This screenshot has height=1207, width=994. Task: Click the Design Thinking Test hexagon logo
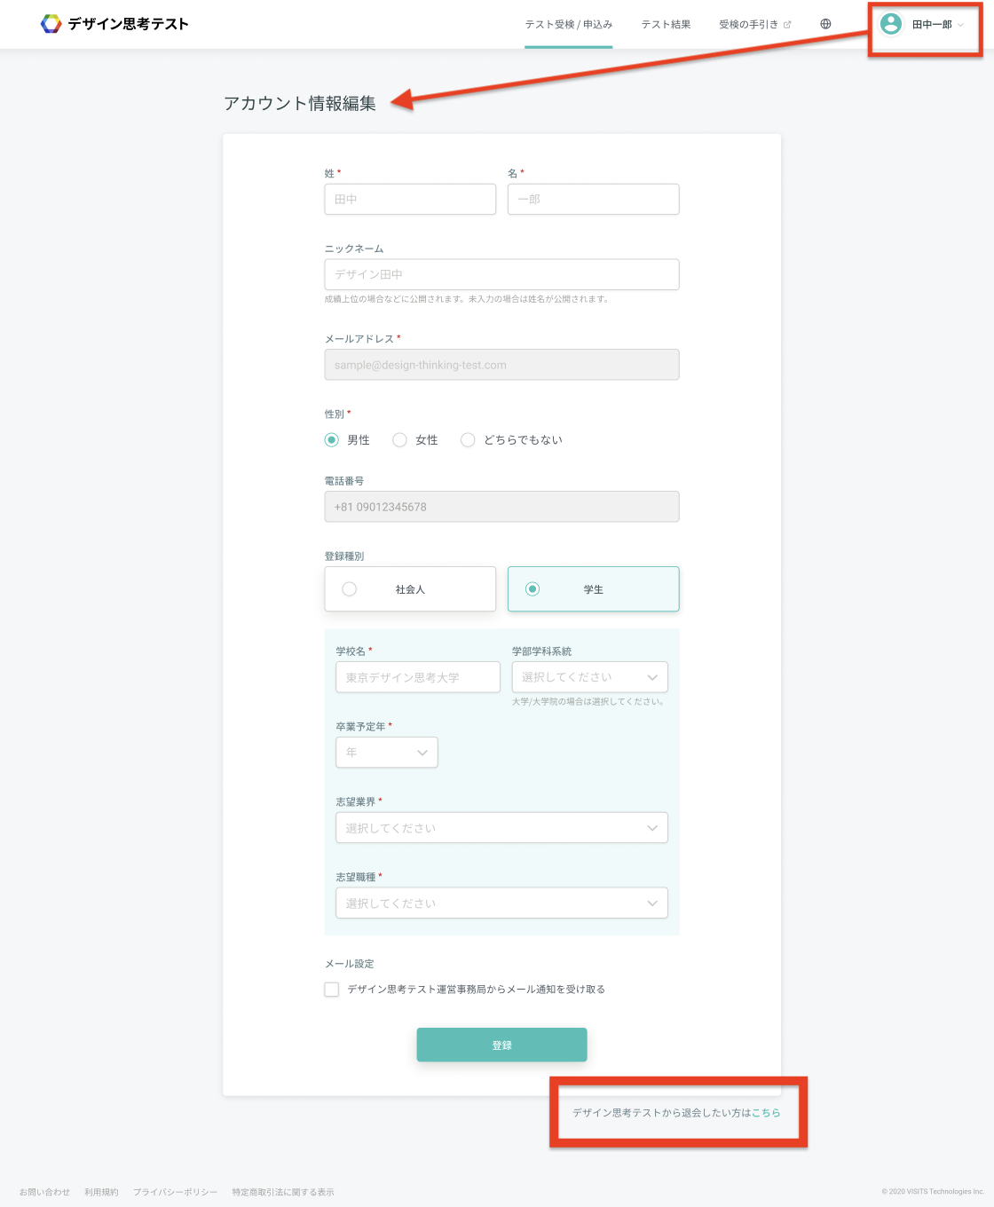51,24
